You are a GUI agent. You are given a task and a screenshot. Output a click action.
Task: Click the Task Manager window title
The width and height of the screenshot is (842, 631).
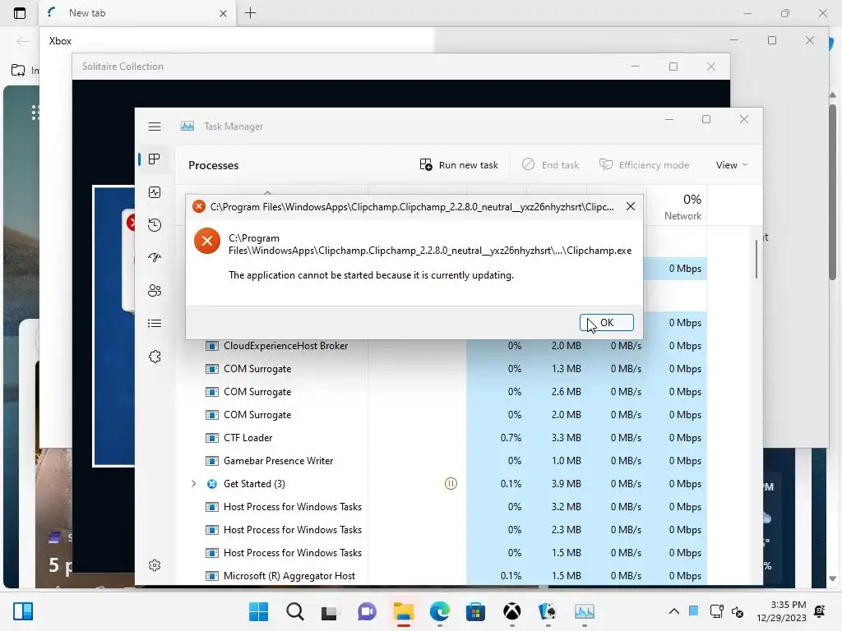[233, 127]
